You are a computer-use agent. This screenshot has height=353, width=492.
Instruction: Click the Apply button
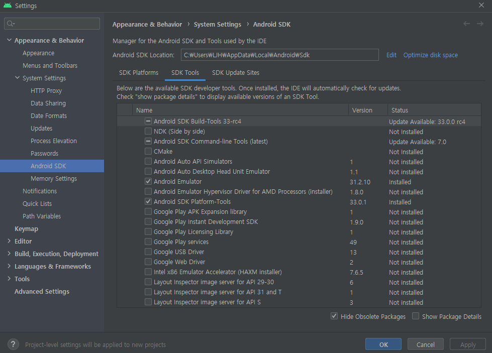point(468,344)
